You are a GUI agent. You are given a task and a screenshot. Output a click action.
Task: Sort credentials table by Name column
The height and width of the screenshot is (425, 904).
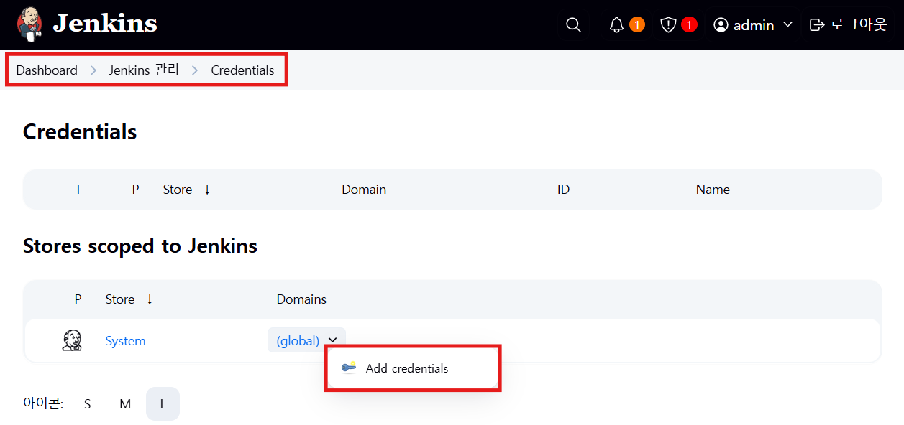coord(713,190)
